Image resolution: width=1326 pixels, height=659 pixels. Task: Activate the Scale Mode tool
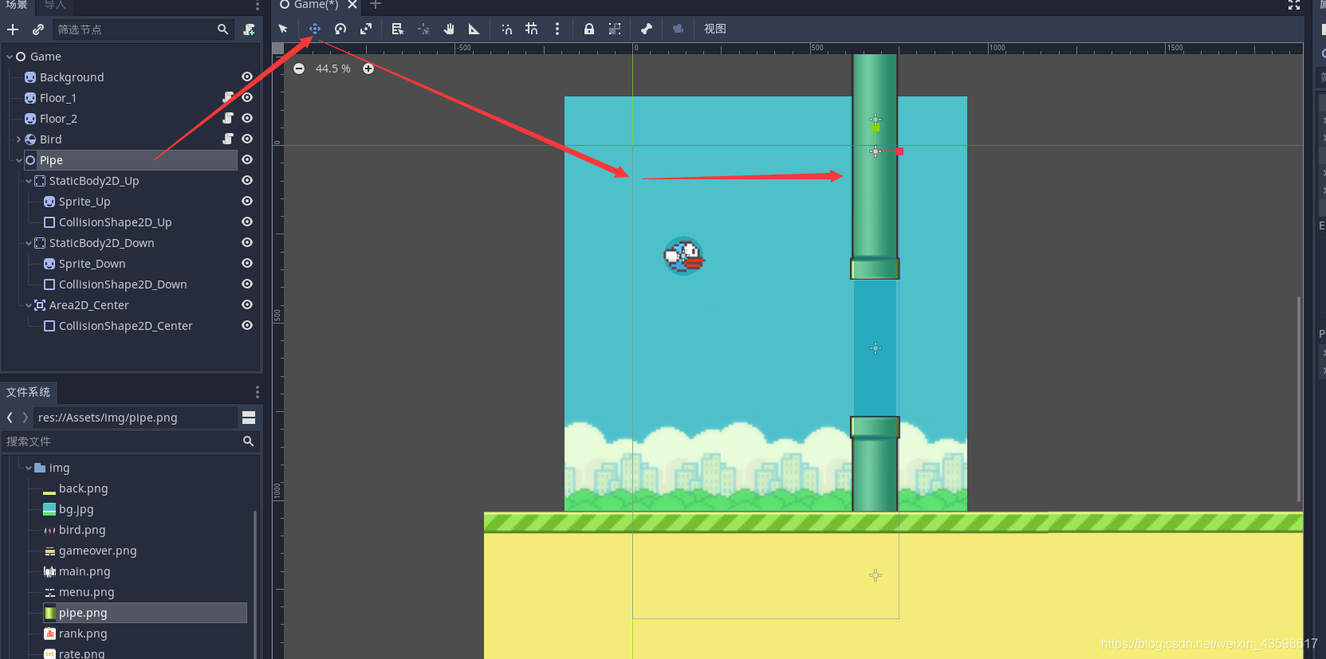point(366,29)
